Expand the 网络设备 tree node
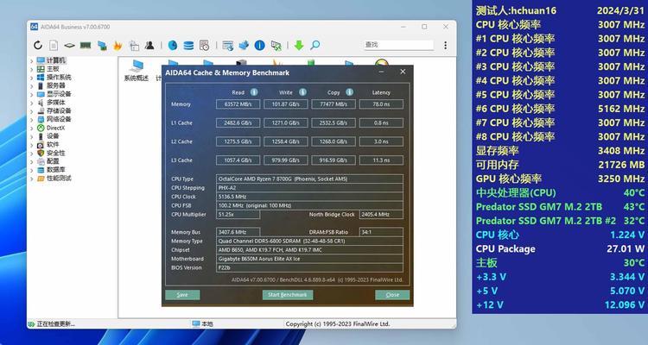This screenshot has height=345, width=648. [x=32, y=119]
